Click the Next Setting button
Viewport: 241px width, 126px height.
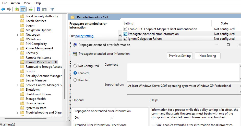[x=208, y=56]
